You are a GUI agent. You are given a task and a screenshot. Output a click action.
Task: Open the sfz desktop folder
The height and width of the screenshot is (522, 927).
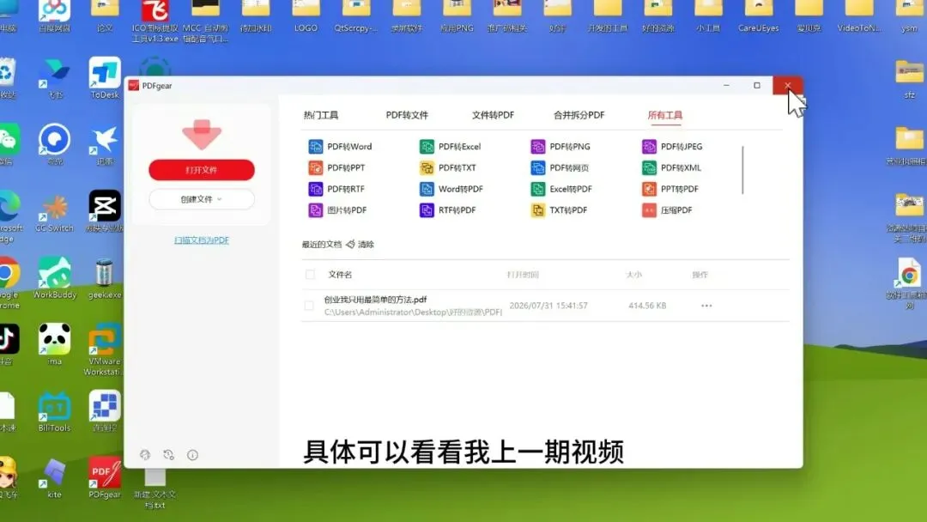909,79
